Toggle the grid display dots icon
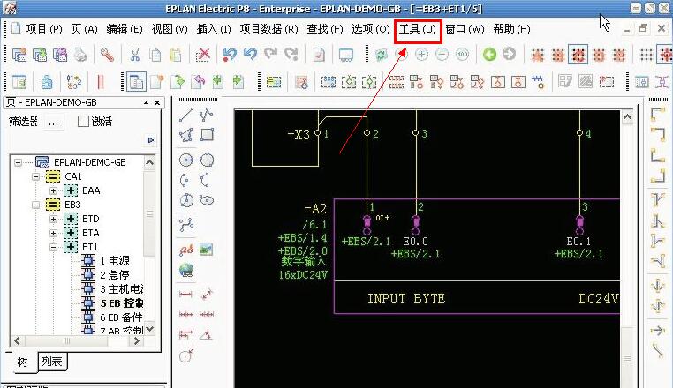Viewport: 673px width, 388px height. (x=646, y=55)
